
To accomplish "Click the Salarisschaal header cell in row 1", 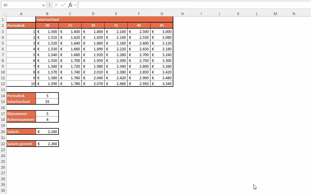I will pos(104,19).
